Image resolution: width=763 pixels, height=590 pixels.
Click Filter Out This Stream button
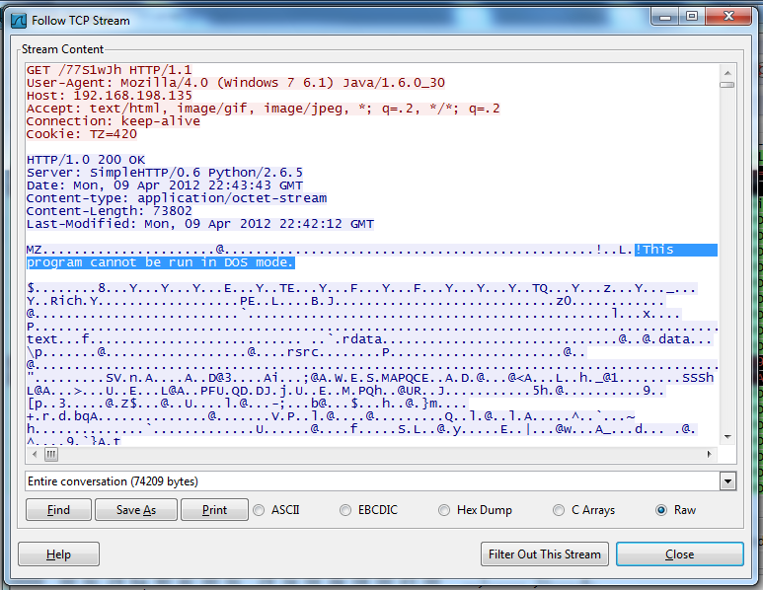tap(545, 554)
